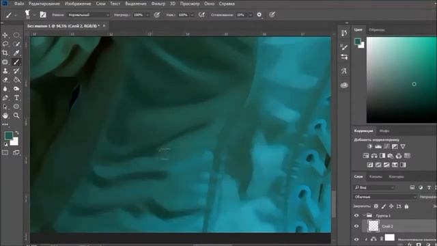
Task: Open the Файл menu
Action: [x=19, y=3]
